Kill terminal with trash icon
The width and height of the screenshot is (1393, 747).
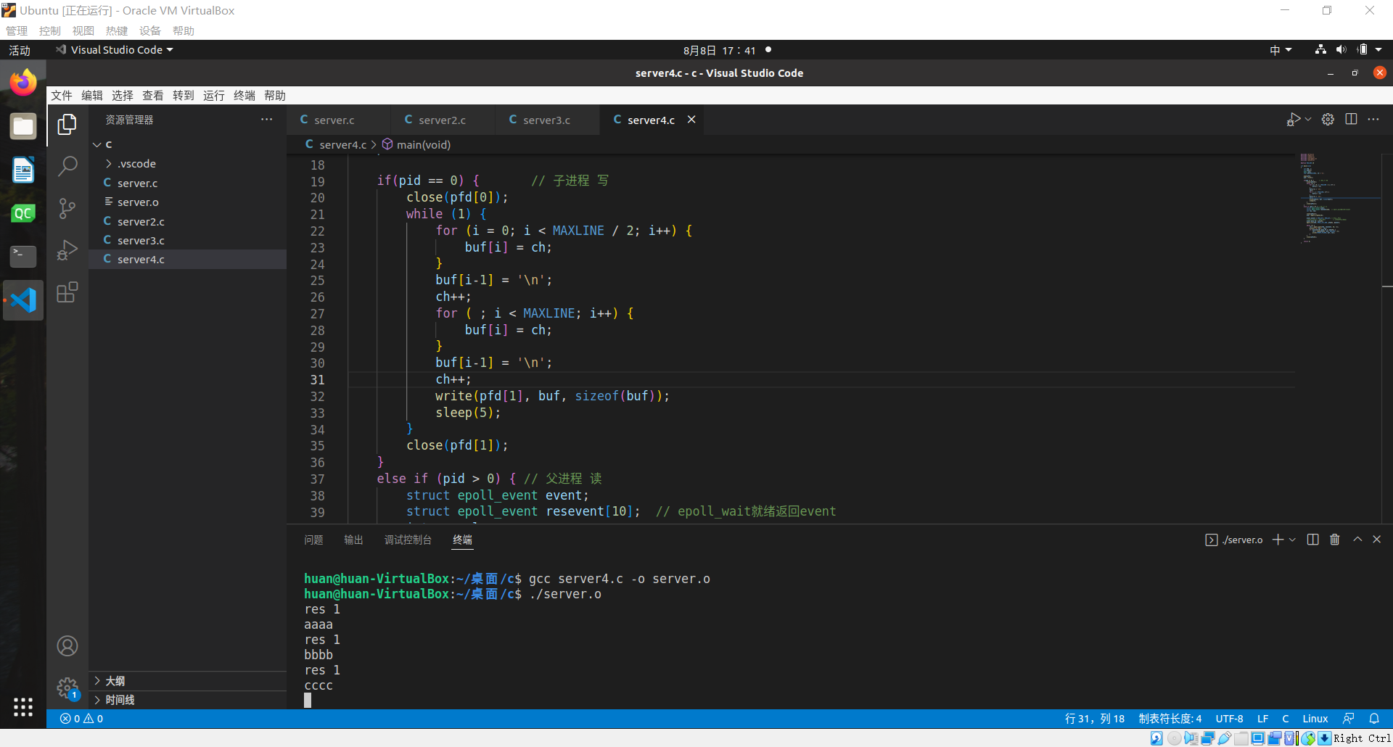coord(1335,540)
